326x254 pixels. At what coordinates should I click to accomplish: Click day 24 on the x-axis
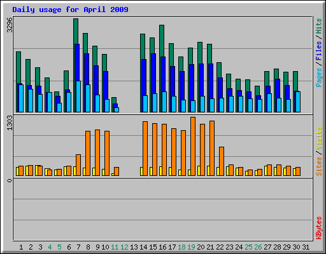(239, 247)
